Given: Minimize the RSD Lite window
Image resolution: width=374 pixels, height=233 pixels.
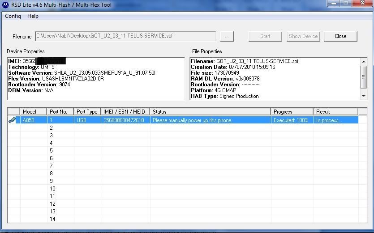Looking at the screenshot, I should (334, 3).
